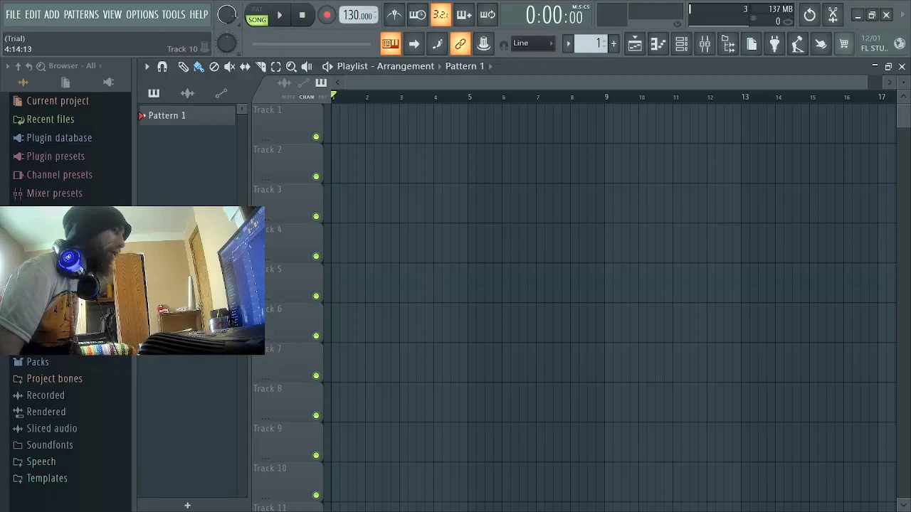The height and width of the screenshot is (512, 911).
Task: Click the 130.000 tempo field
Action: [358, 15]
